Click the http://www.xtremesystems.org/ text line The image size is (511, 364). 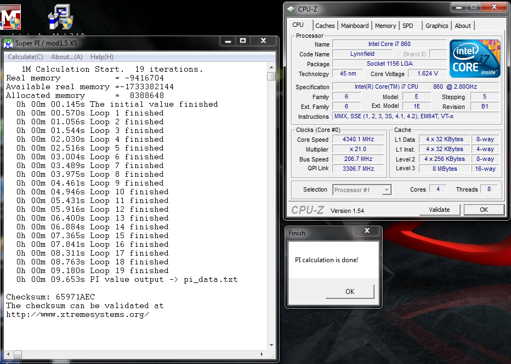tap(78, 315)
